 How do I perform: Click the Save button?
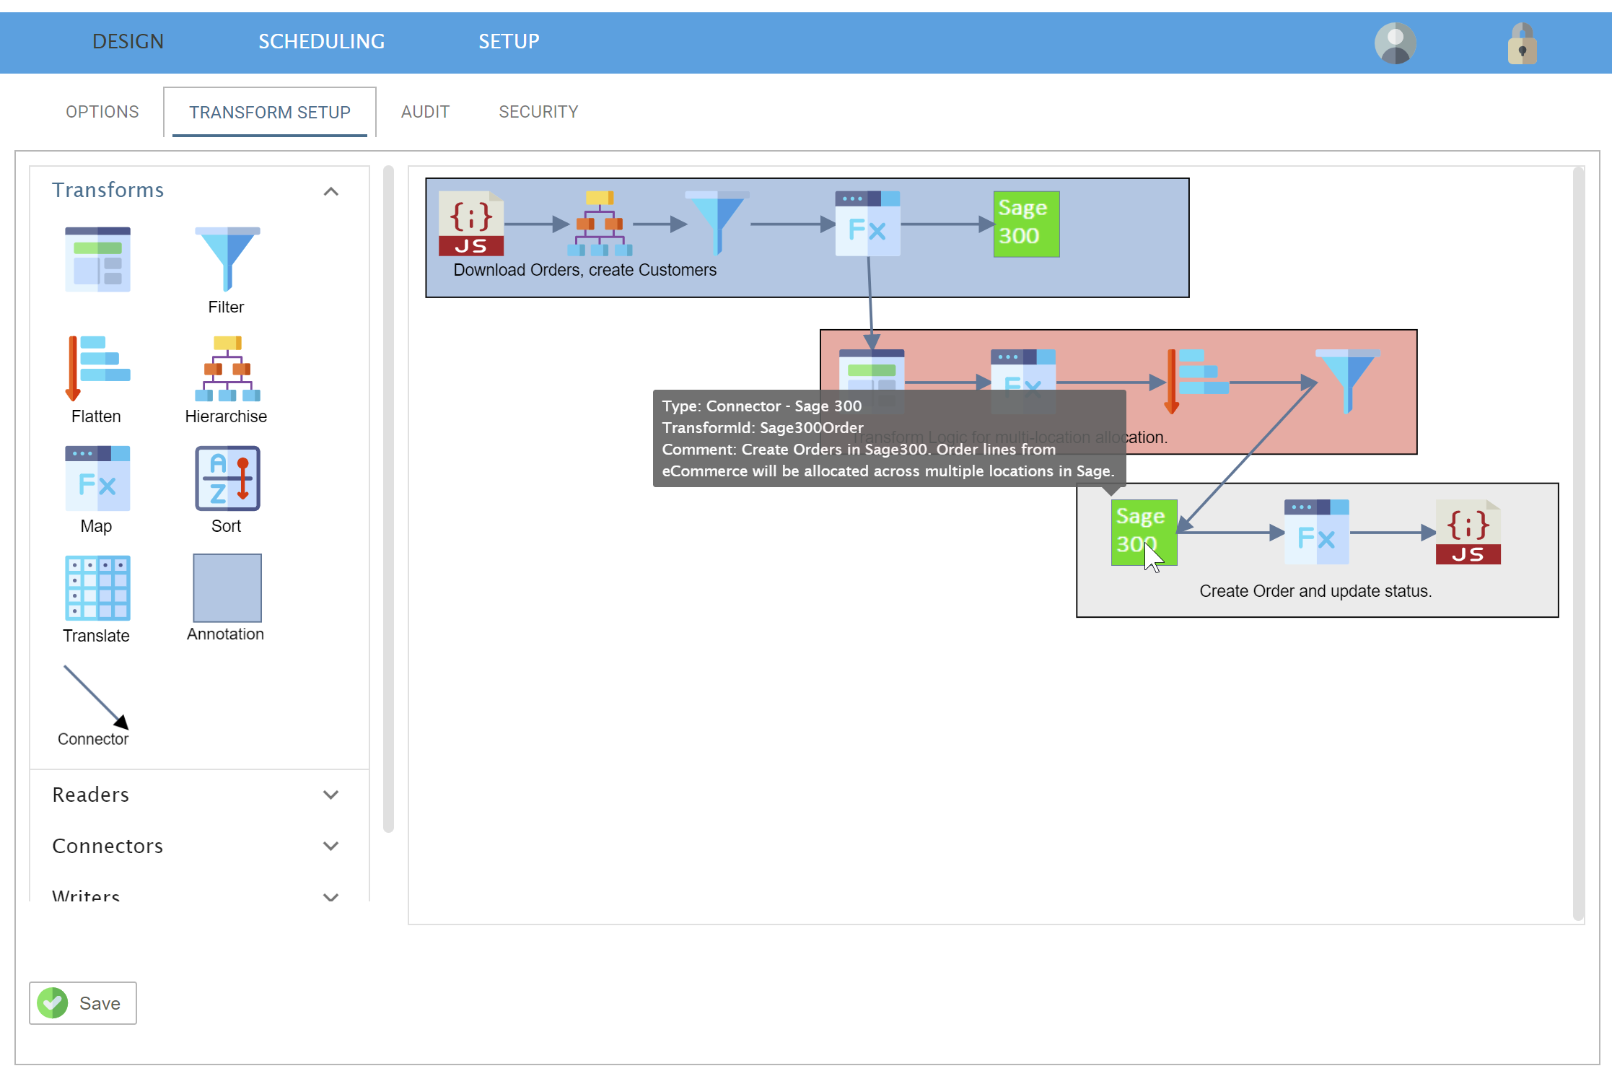(x=83, y=1003)
